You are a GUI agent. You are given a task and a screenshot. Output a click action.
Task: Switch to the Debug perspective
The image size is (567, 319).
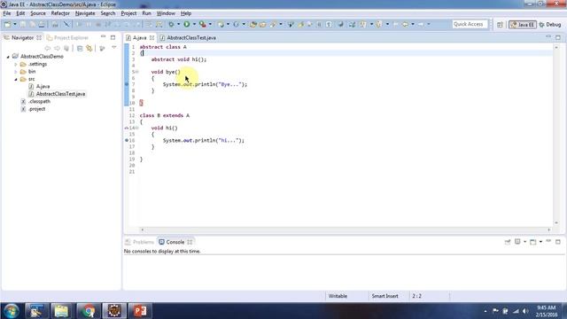tap(550, 25)
